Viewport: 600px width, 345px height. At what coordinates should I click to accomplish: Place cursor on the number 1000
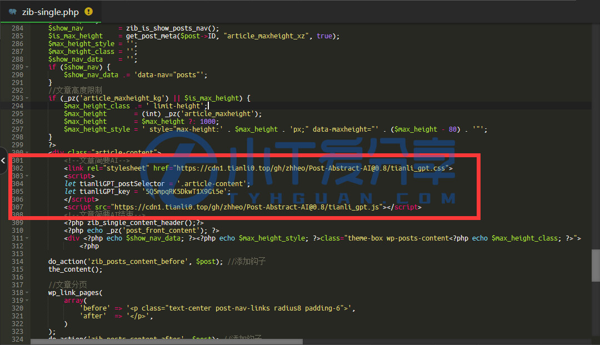(209, 122)
